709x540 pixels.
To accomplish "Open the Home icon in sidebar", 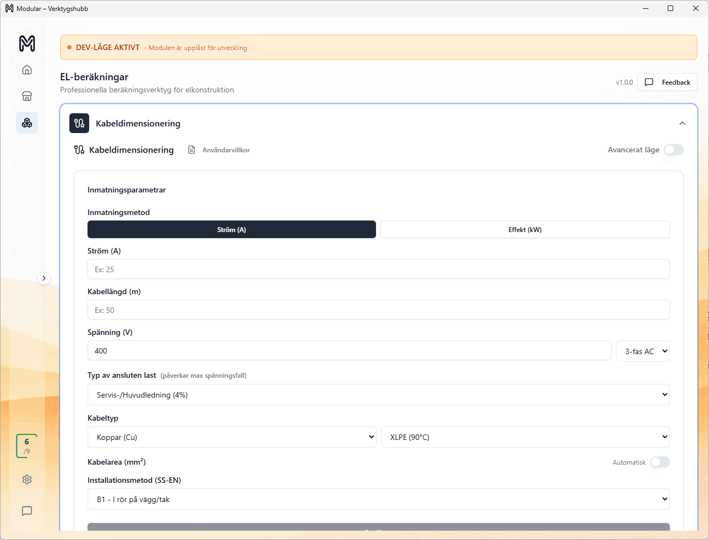I will [27, 70].
